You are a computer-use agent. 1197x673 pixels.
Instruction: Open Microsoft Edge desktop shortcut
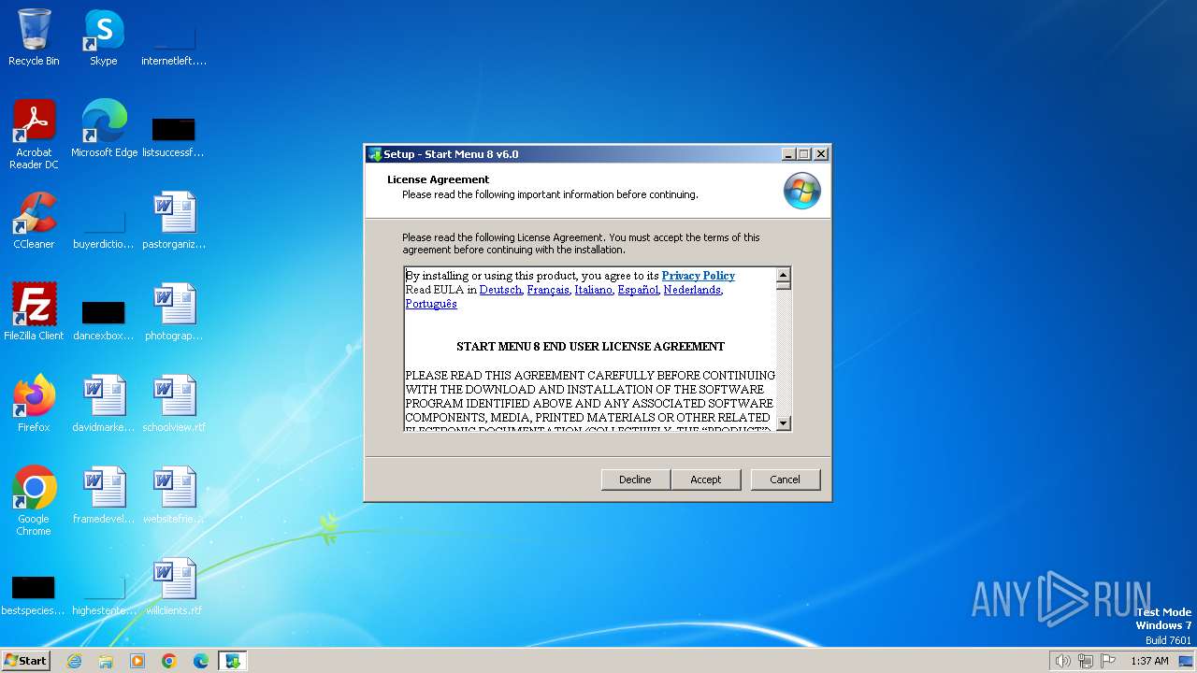coord(104,128)
